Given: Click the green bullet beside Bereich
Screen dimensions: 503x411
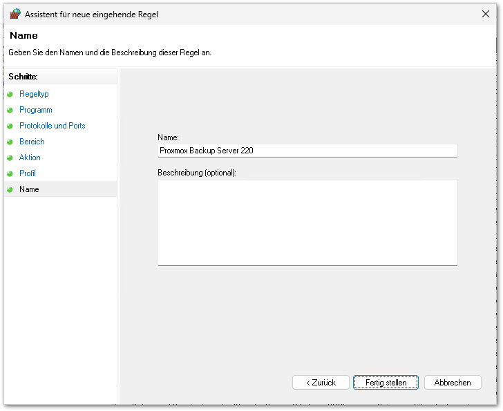Looking at the screenshot, I should click(x=10, y=142).
